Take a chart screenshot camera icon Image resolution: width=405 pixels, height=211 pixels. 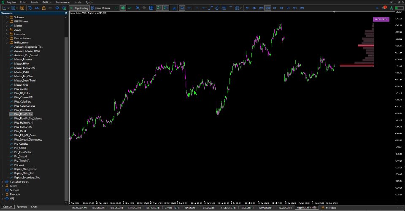[x=174, y=8]
